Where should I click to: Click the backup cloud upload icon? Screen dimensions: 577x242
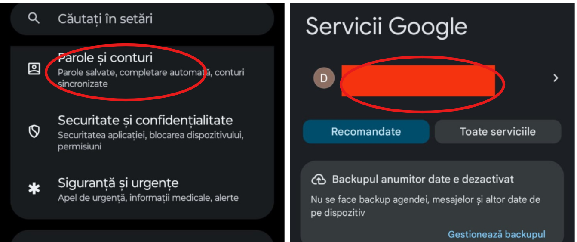pyautogui.click(x=318, y=179)
